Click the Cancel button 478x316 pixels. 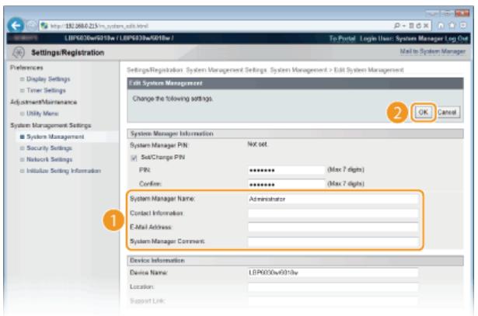(x=447, y=113)
